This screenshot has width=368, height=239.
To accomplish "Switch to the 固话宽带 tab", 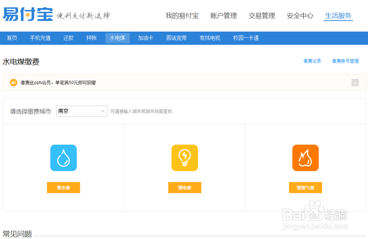I will point(177,38).
